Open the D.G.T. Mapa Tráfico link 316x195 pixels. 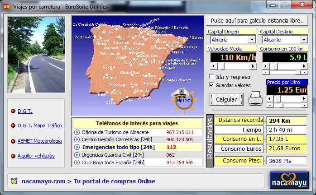coord(39,126)
